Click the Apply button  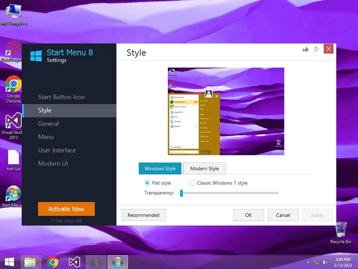click(x=317, y=215)
